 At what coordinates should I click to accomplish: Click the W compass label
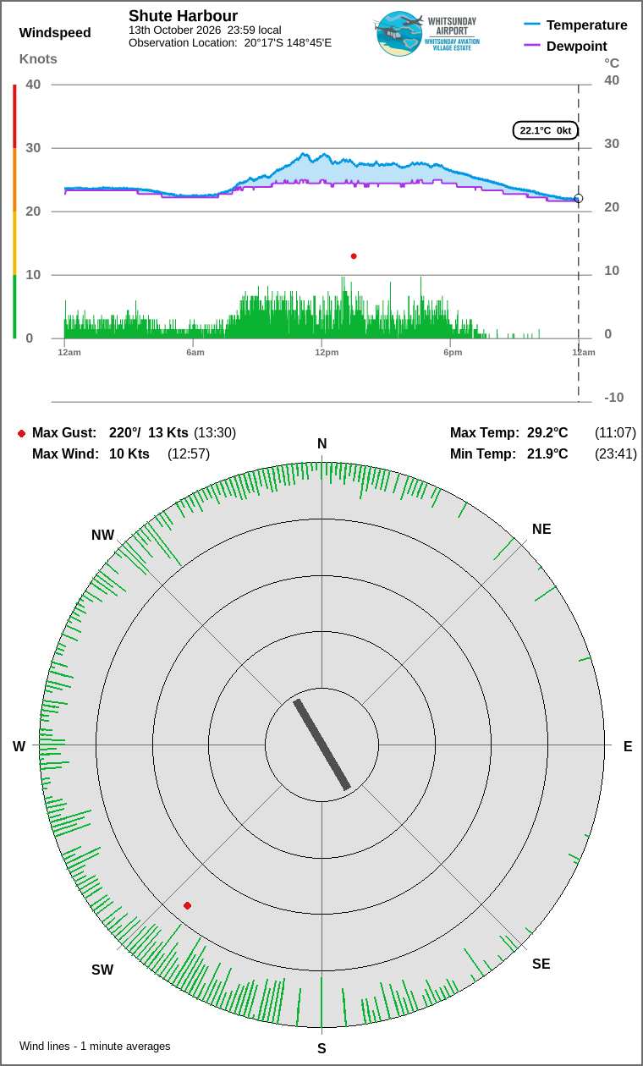(19, 746)
